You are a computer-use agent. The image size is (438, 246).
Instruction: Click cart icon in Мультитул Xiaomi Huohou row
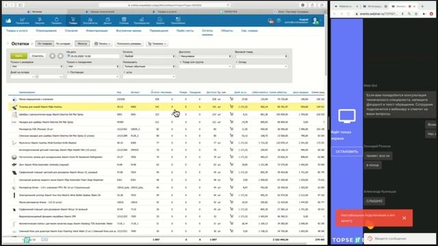pos(231,142)
